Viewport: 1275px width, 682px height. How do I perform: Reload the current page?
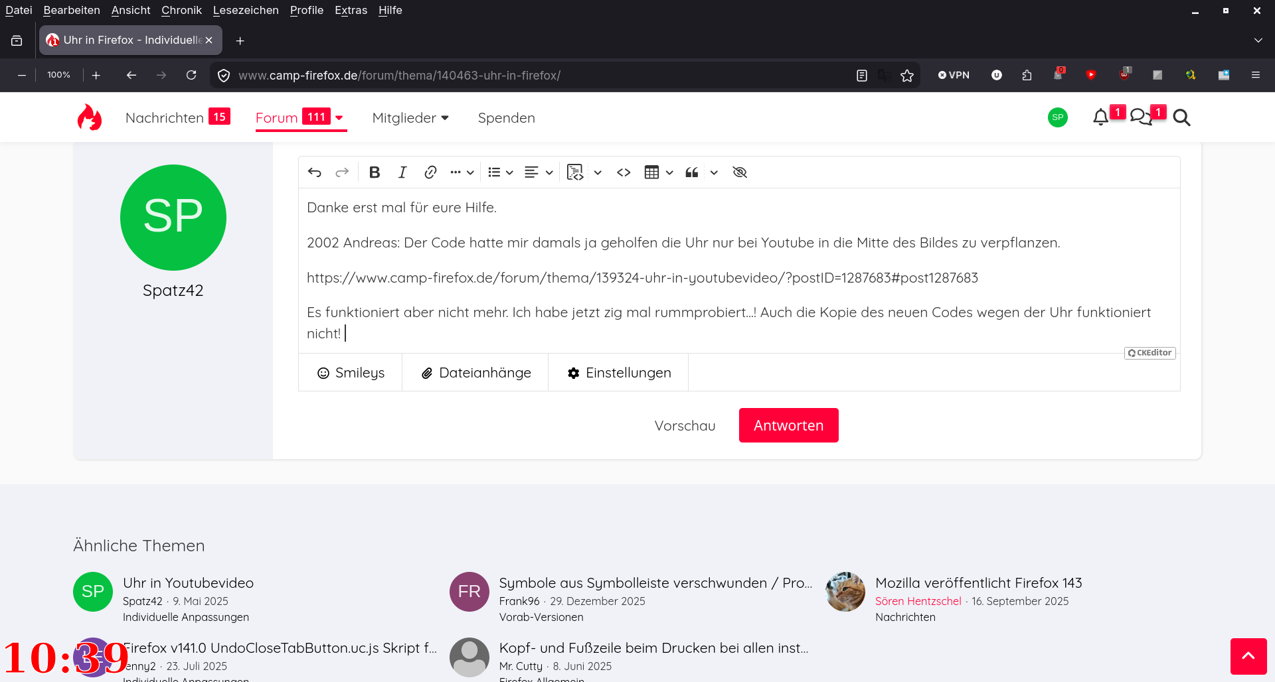pyautogui.click(x=191, y=76)
